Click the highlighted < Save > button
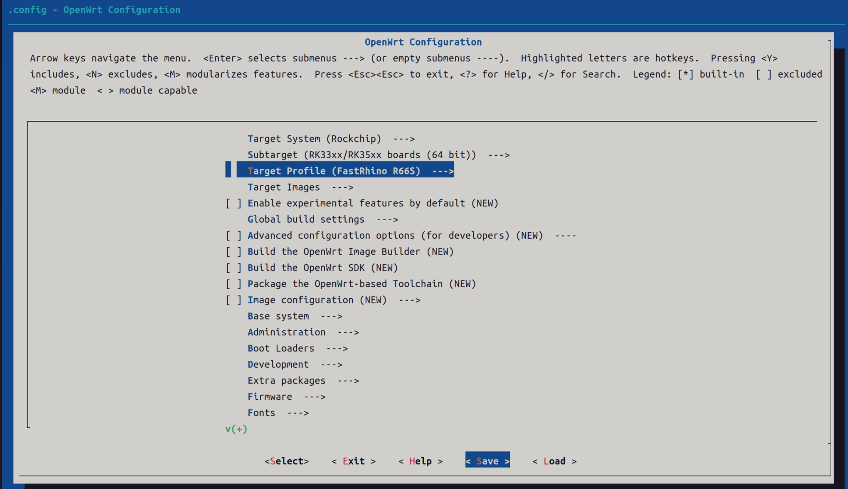Viewport: 848px width, 489px height. [487, 460]
